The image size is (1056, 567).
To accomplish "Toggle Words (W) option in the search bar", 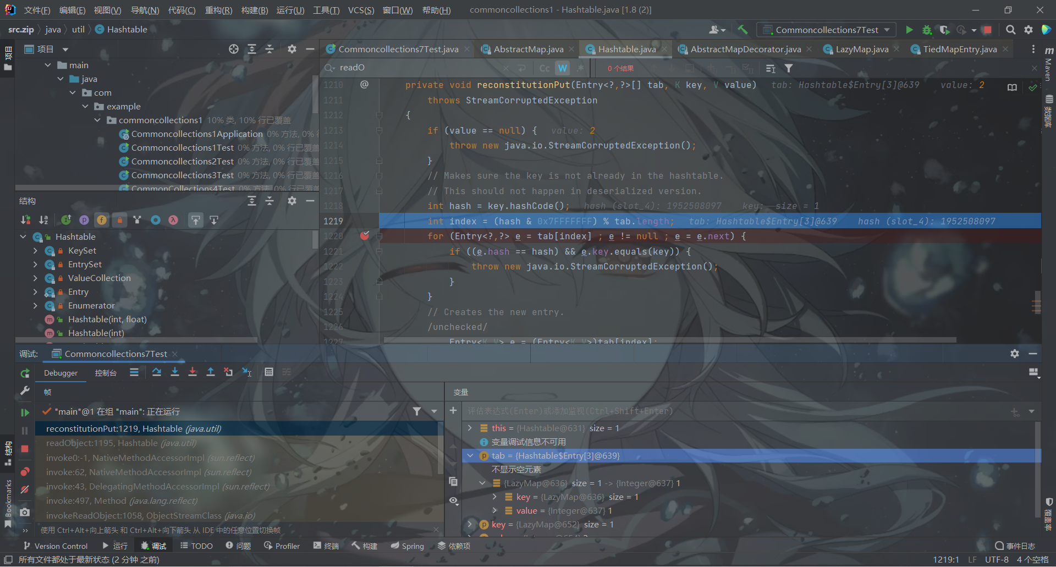I will pos(562,68).
